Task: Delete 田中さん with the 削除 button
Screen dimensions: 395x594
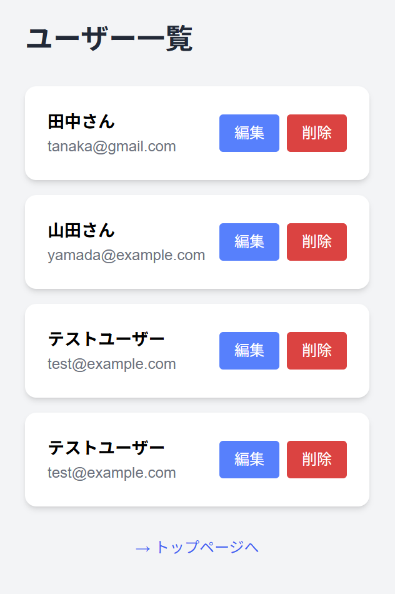Action: (316, 133)
